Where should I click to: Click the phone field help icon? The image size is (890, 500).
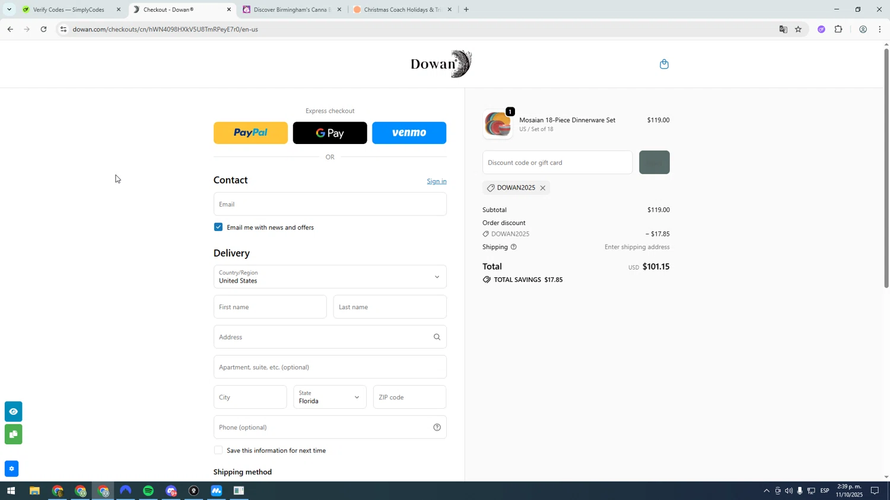pyautogui.click(x=437, y=427)
